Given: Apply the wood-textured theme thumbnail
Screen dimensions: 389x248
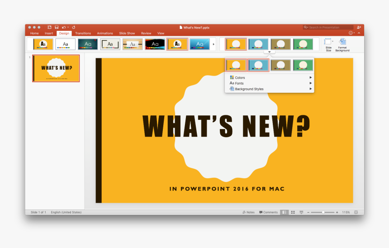Looking at the screenshot, I should (133, 44).
